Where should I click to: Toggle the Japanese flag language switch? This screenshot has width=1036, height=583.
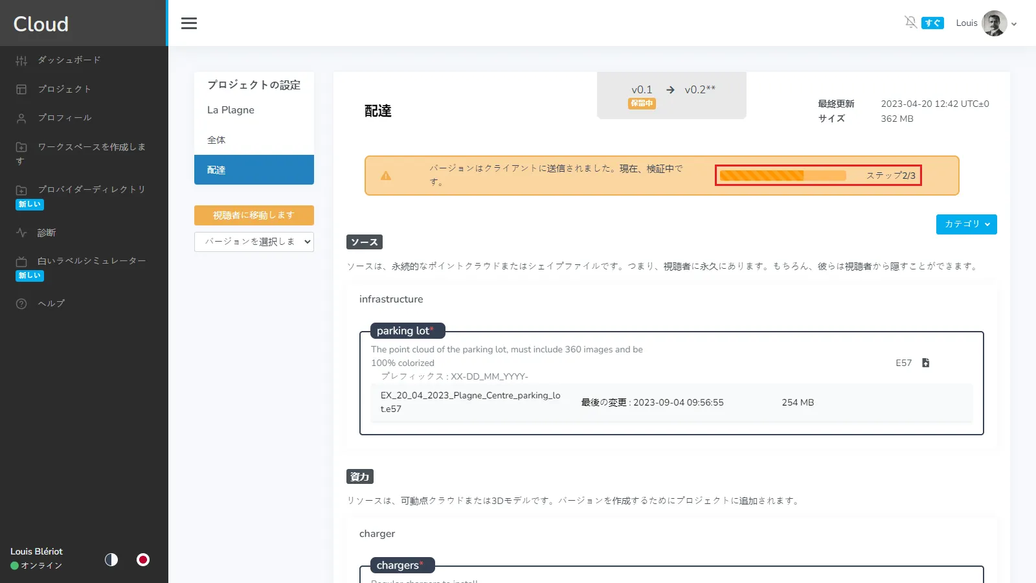[143, 560]
